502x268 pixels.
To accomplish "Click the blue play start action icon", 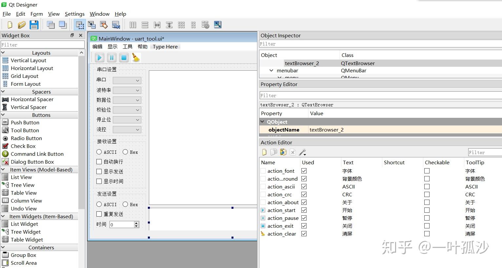I will (x=99, y=58).
